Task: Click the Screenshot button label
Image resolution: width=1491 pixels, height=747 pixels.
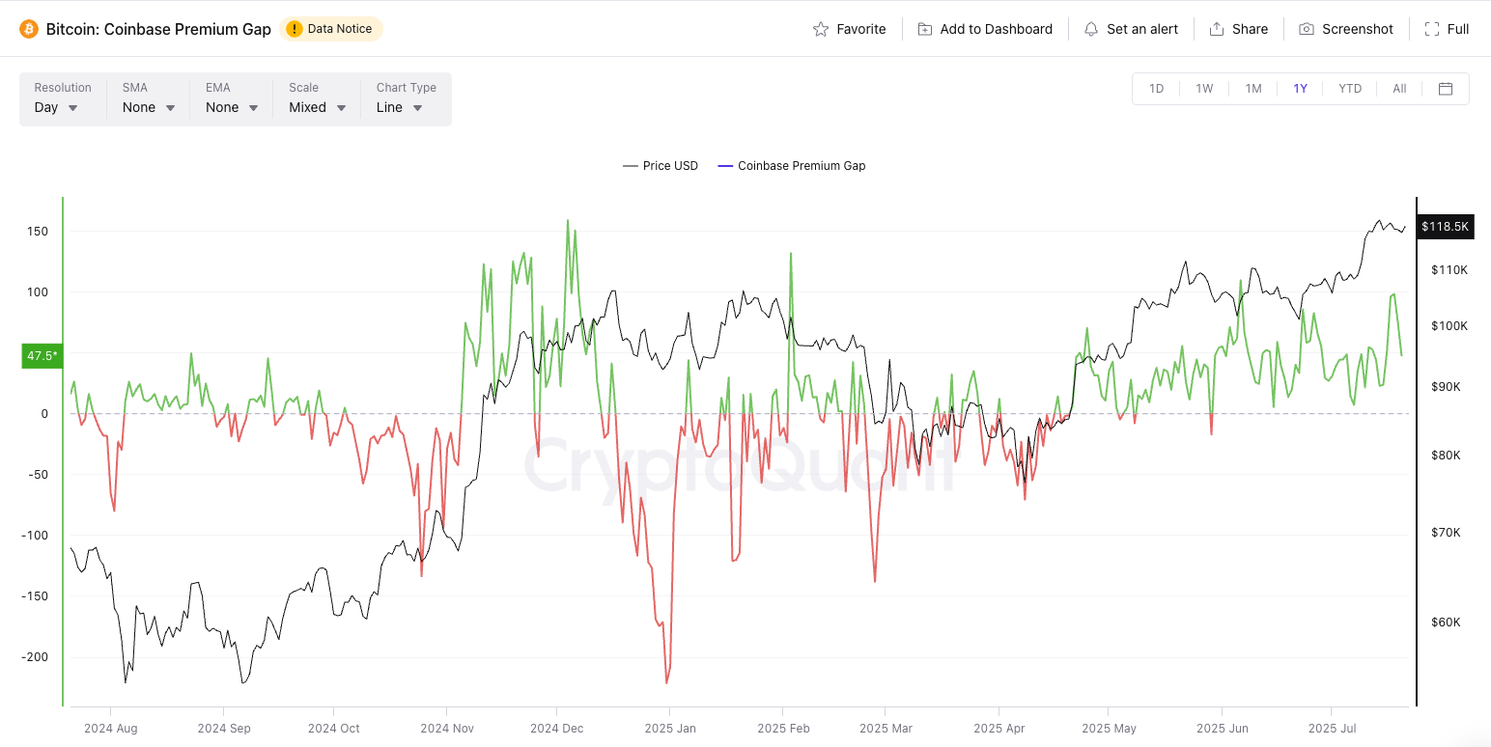Action: tap(1358, 29)
